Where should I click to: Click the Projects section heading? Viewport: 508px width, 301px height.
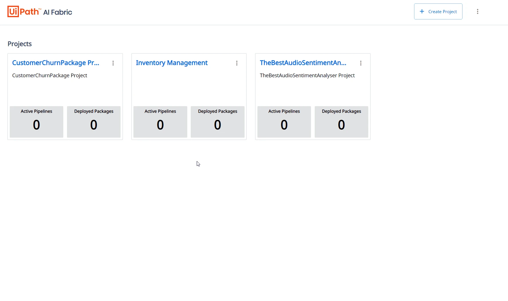[x=19, y=44]
